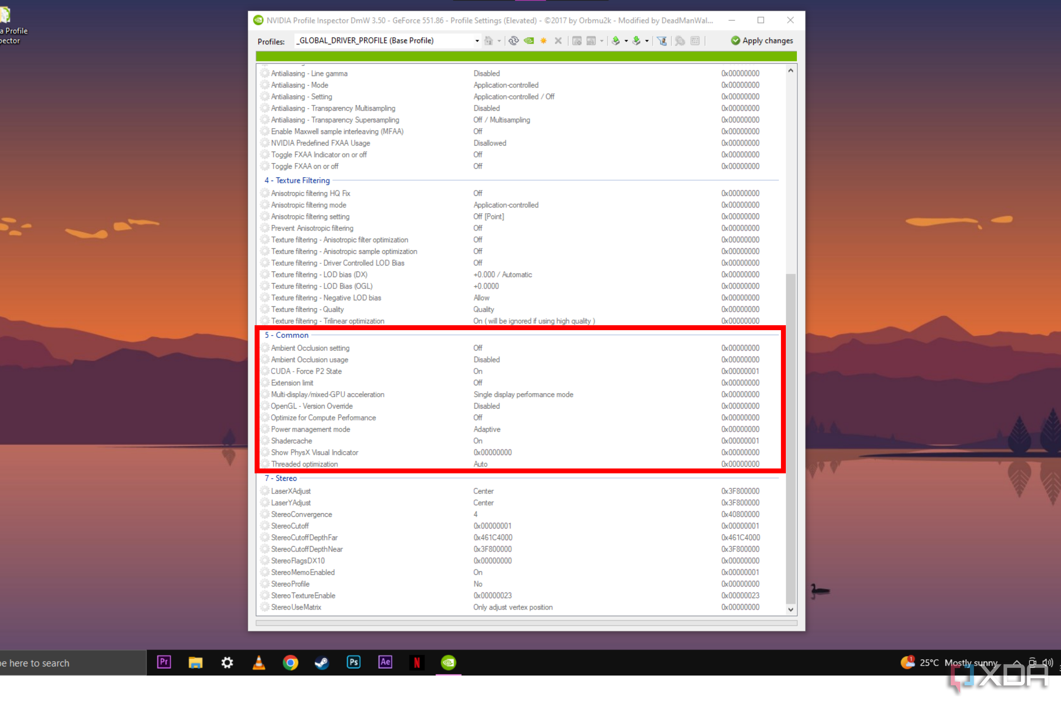Delete the current profile with the red X

558,41
